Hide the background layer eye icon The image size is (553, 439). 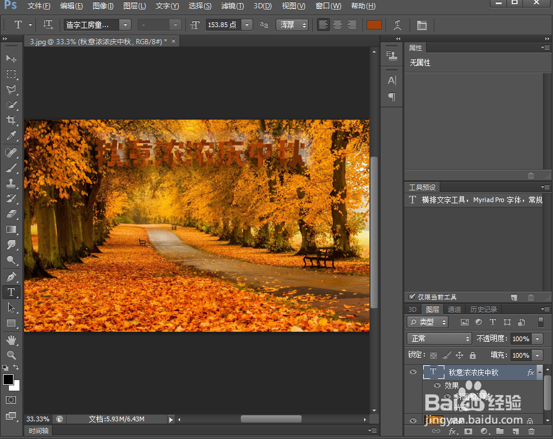(x=413, y=420)
